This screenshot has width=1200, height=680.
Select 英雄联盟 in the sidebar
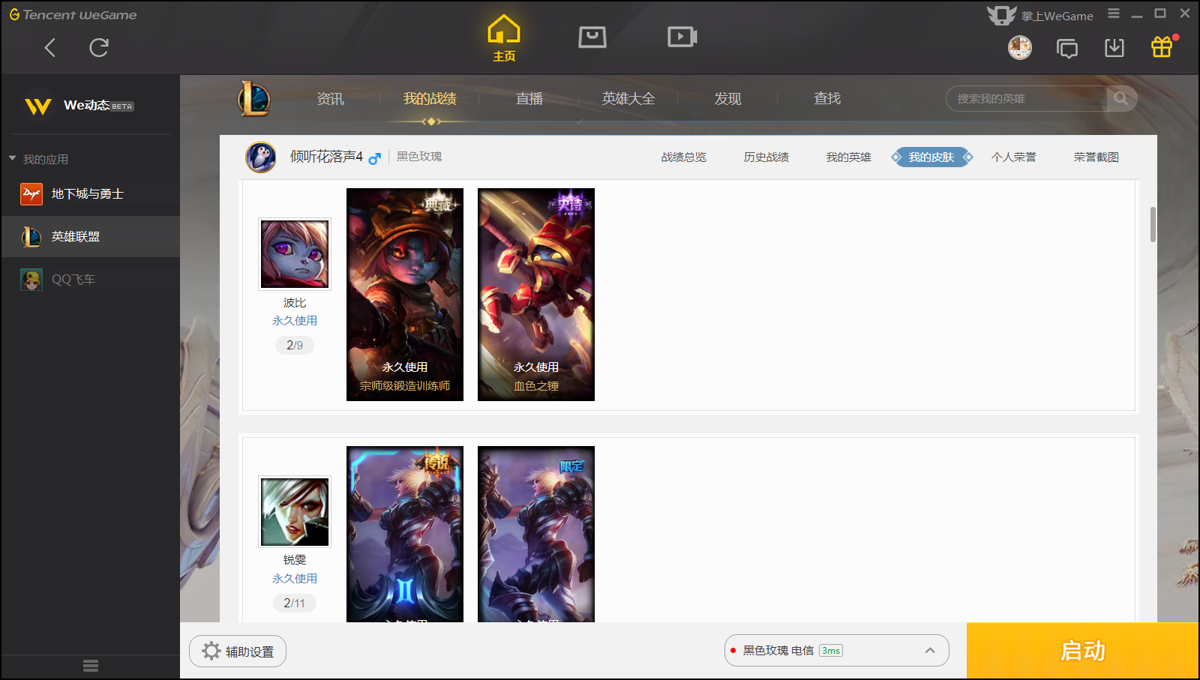coord(90,237)
